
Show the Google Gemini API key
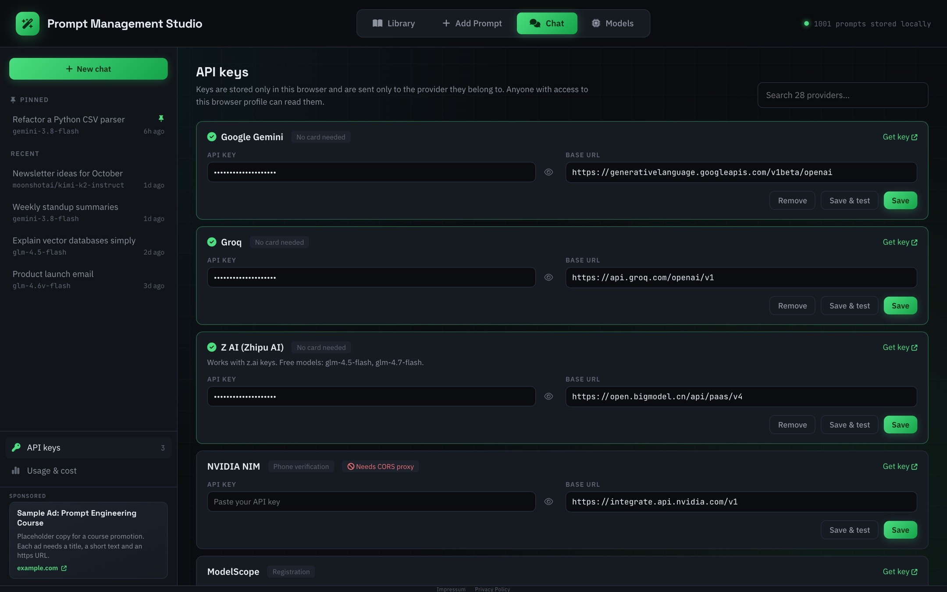(x=548, y=172)
